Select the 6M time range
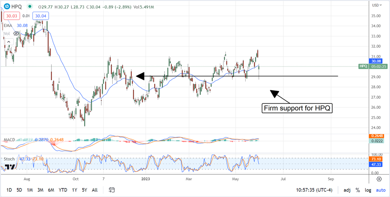 [x=51, y=190]
